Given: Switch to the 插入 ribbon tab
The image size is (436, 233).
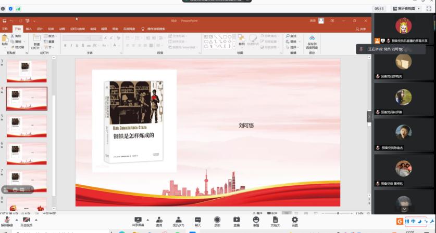Looking at the screenshot, I should [x=29, y=29].
